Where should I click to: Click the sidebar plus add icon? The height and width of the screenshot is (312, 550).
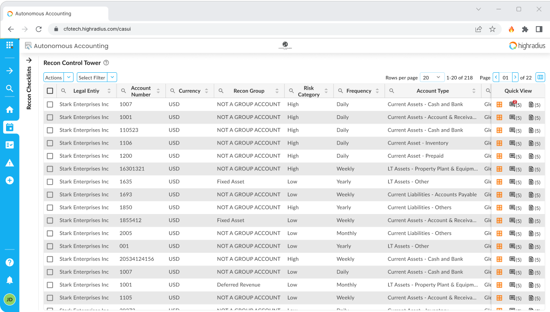(x=9, y=180)
